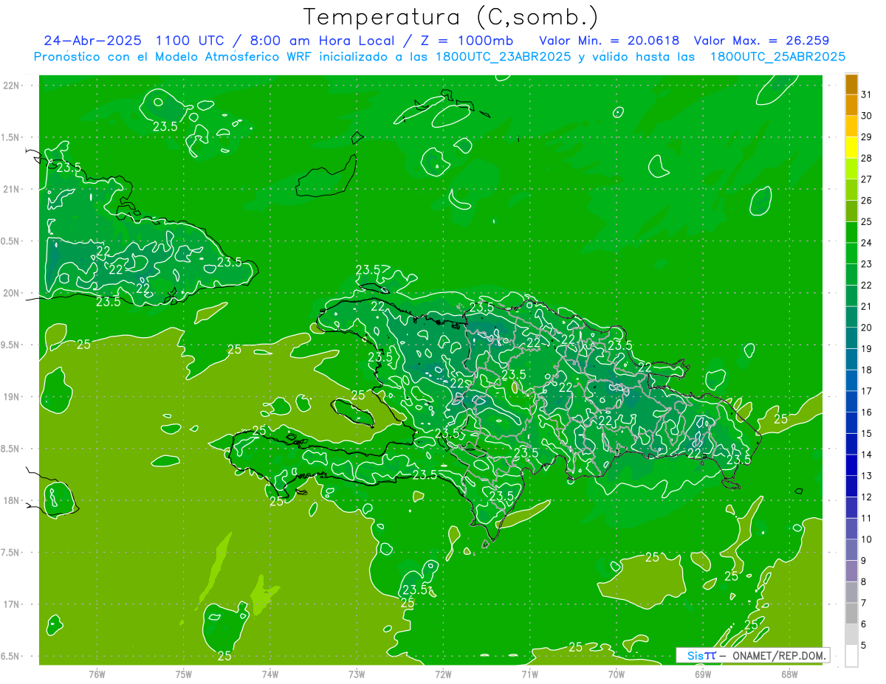The height and width of the screenshot is (684, 886).
Task: Select the colorbar swatch between 30 and 31
Action: (851, 105)
